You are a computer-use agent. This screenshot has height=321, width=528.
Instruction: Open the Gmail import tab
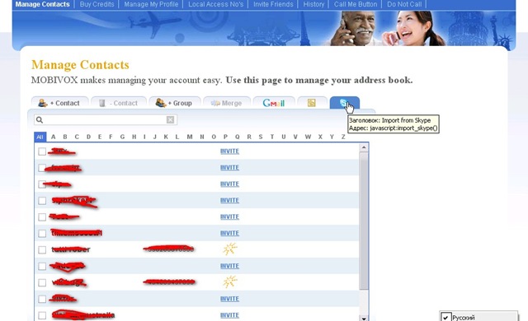(274, 103)
